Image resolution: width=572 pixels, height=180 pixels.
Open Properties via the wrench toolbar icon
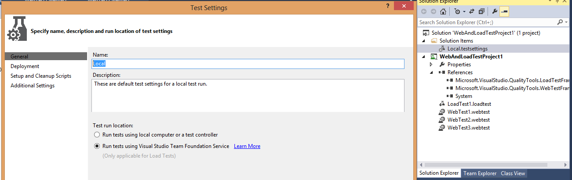point(495,11)
